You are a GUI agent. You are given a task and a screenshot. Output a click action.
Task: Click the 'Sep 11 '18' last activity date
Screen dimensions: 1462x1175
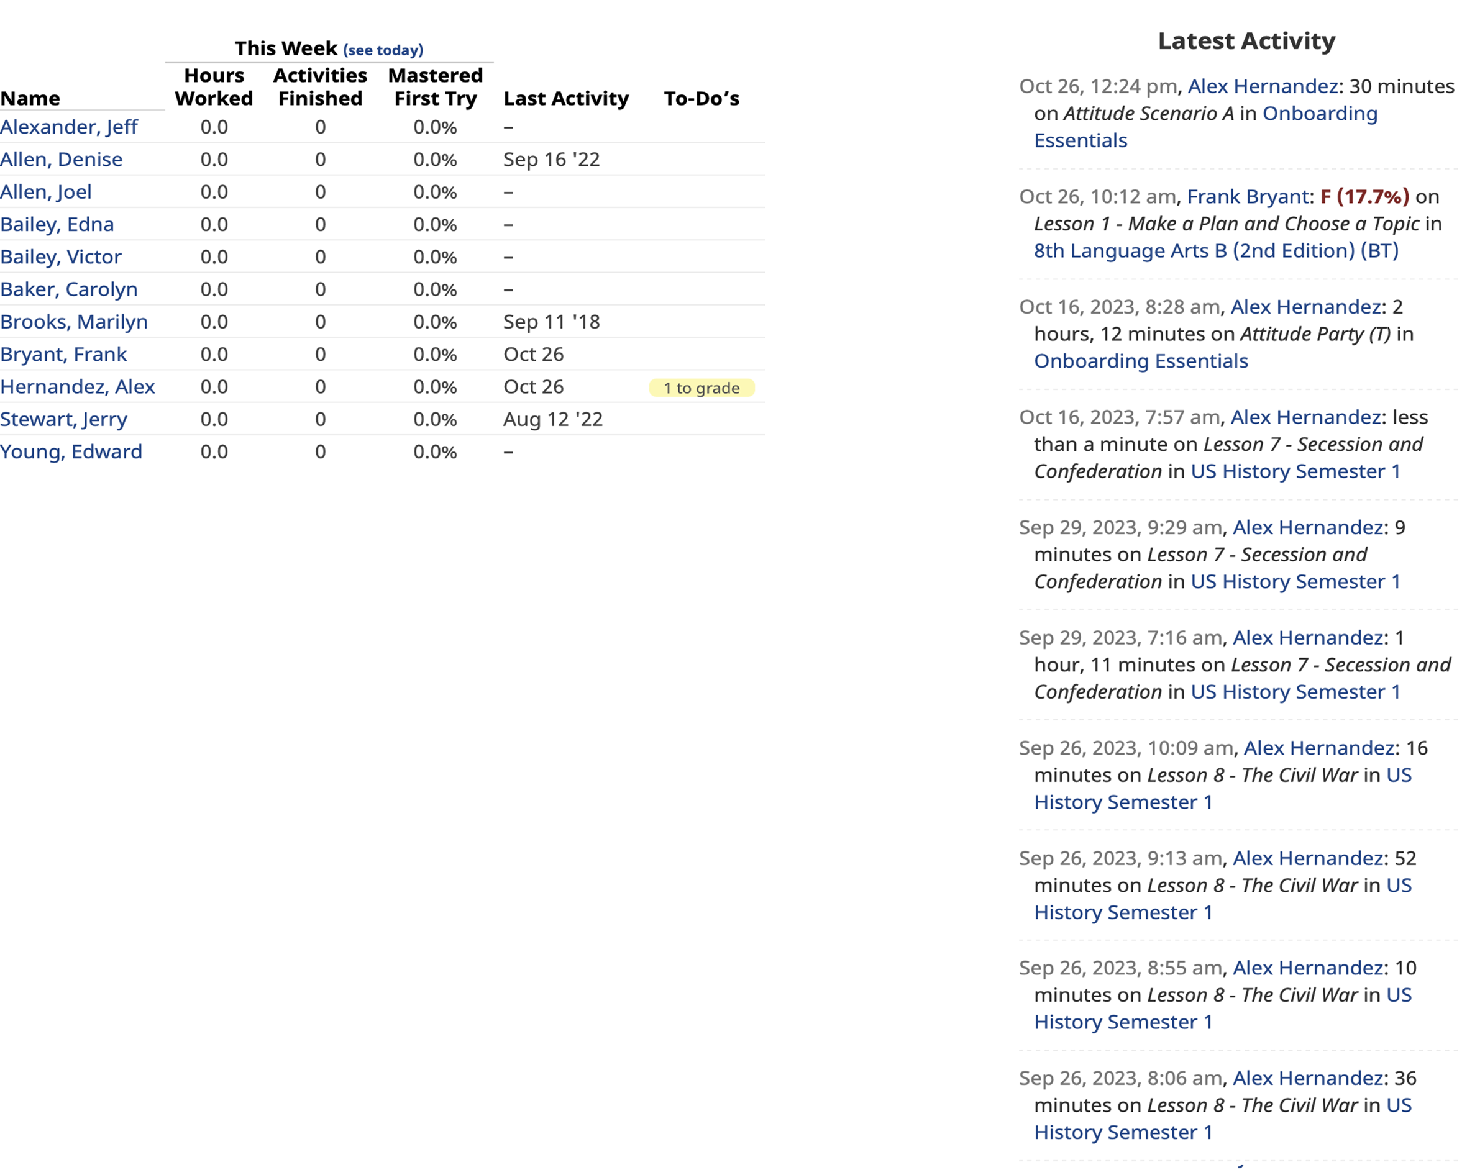click(551, 322)
